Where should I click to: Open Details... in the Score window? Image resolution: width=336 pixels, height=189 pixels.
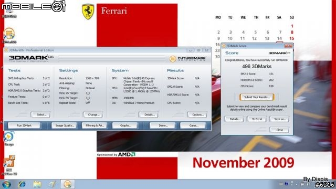[234, 119]
